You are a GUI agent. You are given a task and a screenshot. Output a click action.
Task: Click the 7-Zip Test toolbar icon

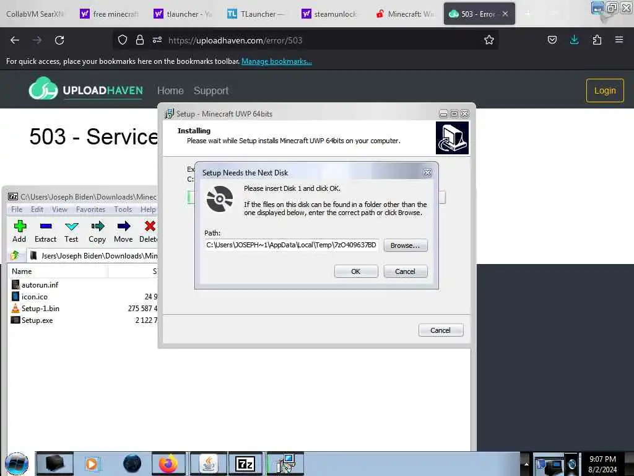(x=72, y=226)
